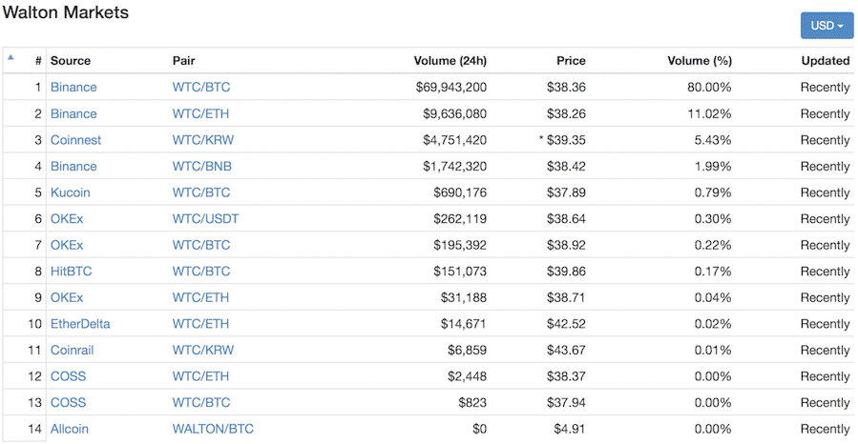
Task: Sort by Volume (24h) column header
Action: point(450,61)
